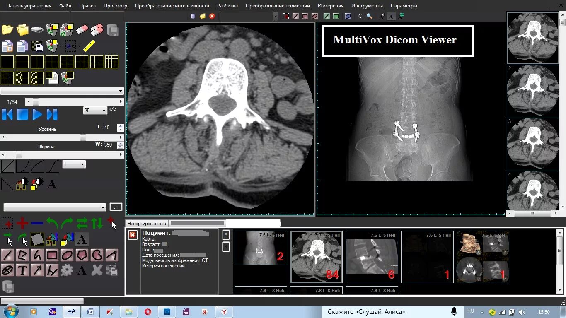This screenshot has width=566, height=318.
Task: Choose single-pane layout icon
Action: click(x=7, y=62)
